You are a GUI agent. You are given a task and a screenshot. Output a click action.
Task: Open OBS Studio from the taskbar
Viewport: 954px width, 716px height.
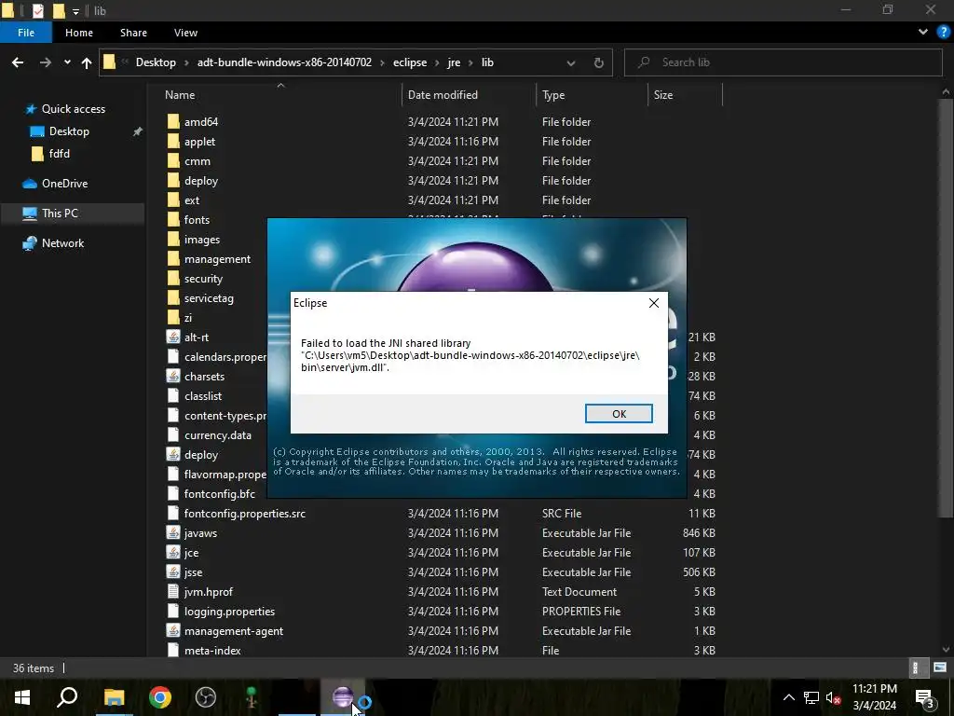point(206,697)
